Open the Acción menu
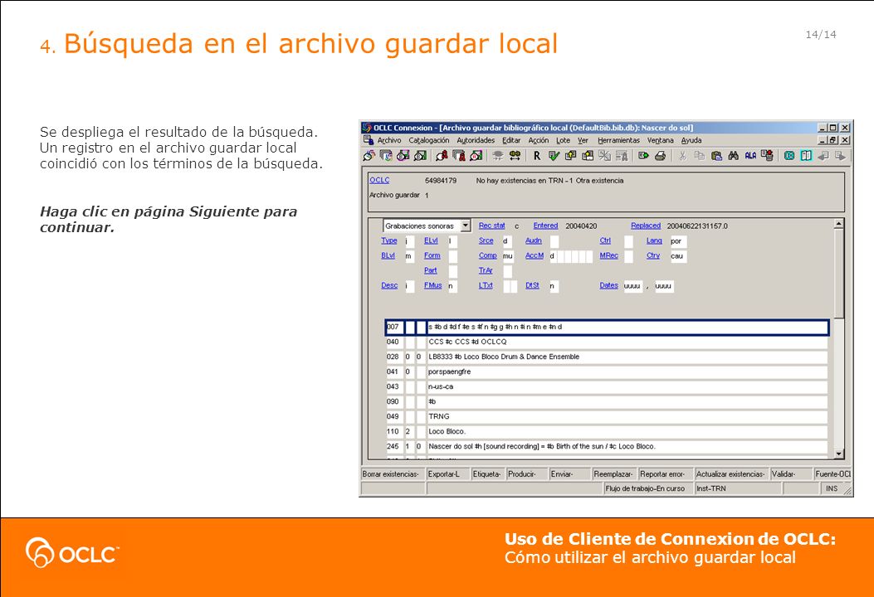The height and width of the screenshot is (597, 874). (x=539, y=140)
